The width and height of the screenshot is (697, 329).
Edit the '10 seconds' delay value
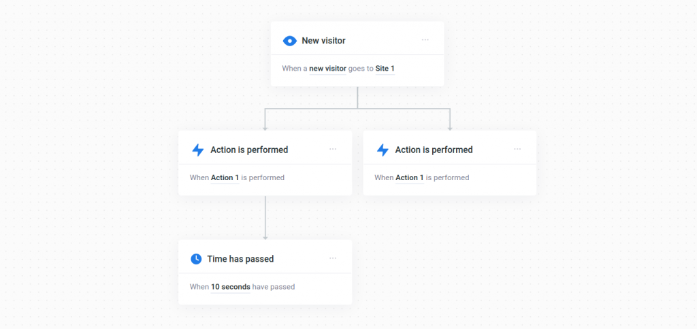[230, 287]
